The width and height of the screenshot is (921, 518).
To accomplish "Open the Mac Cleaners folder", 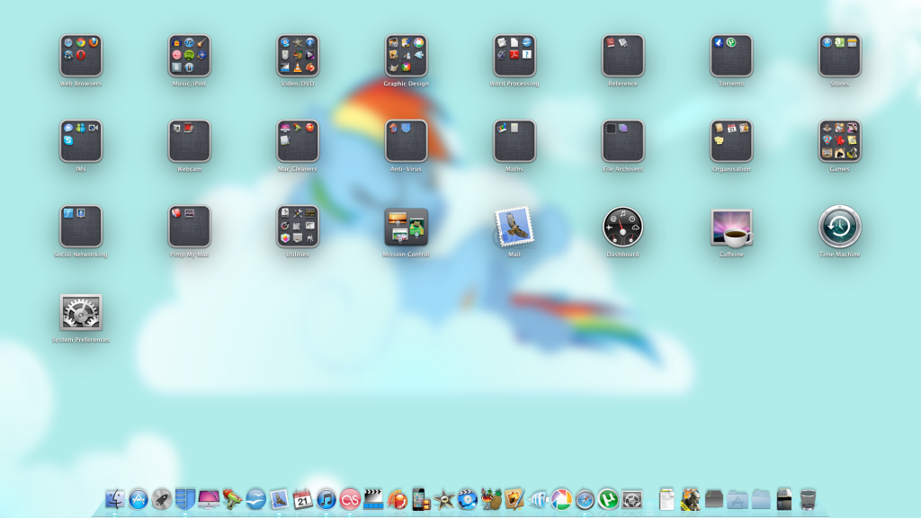I will pos(298,141).
